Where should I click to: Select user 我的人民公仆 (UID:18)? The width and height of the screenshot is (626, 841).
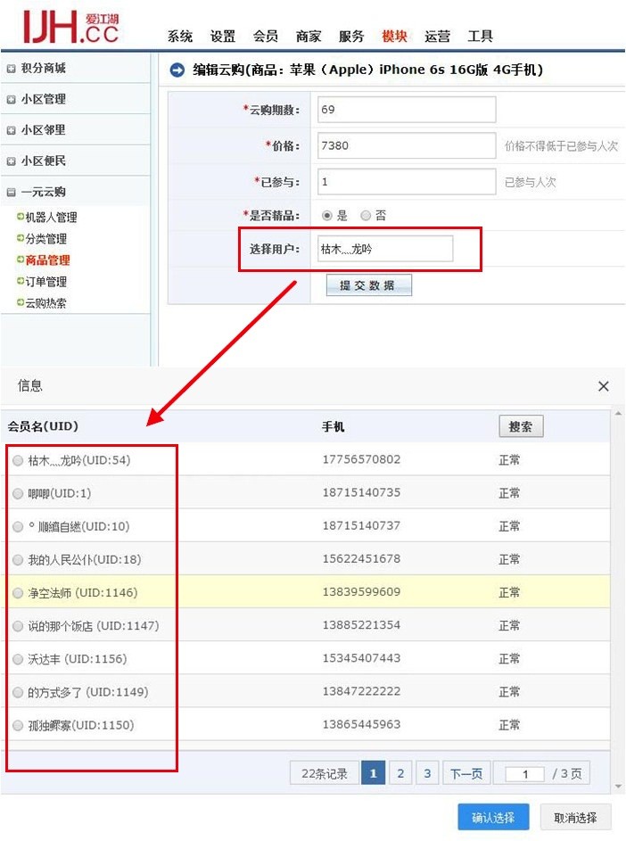(18, 560)
